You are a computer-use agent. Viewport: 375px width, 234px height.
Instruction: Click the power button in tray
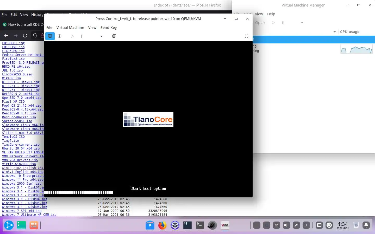pos(329,225)
